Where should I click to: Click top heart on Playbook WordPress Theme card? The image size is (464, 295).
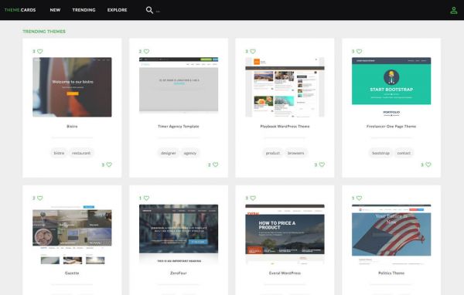(x=253, y=52)
